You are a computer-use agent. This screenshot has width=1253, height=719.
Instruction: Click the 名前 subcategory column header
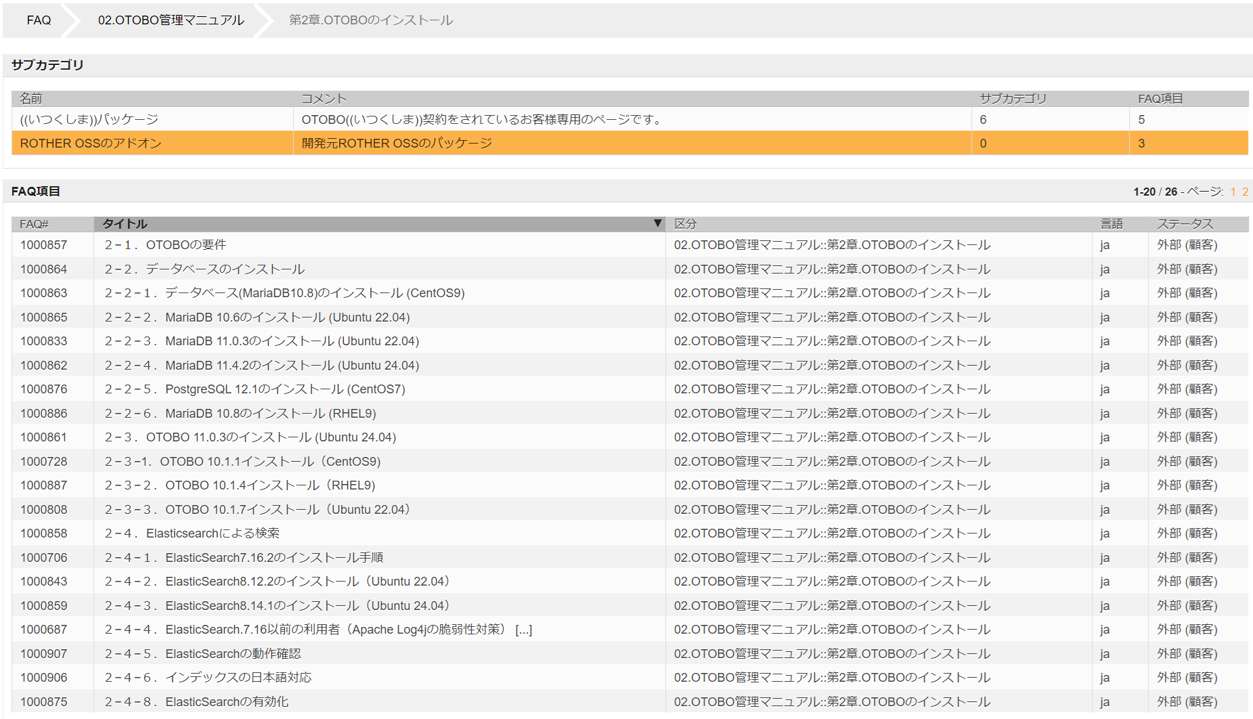pos(30,99)
